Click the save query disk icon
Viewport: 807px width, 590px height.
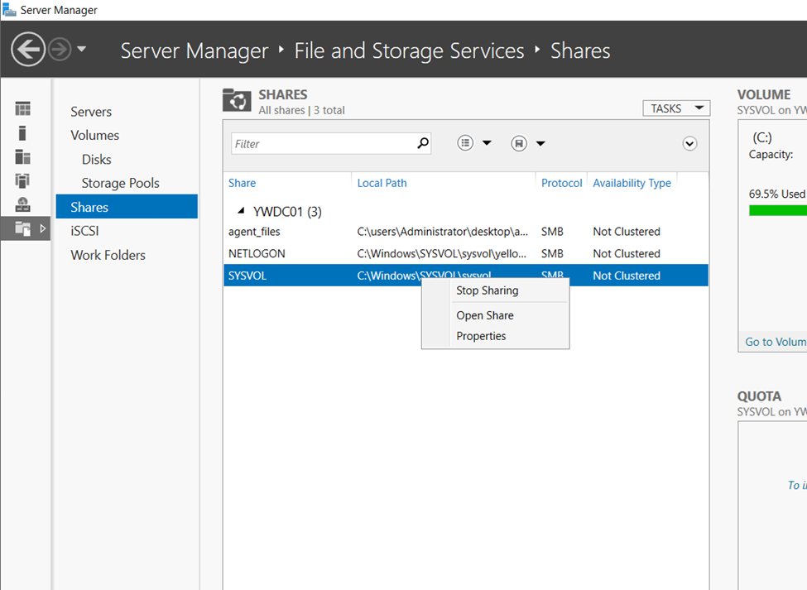click(519, 143)
